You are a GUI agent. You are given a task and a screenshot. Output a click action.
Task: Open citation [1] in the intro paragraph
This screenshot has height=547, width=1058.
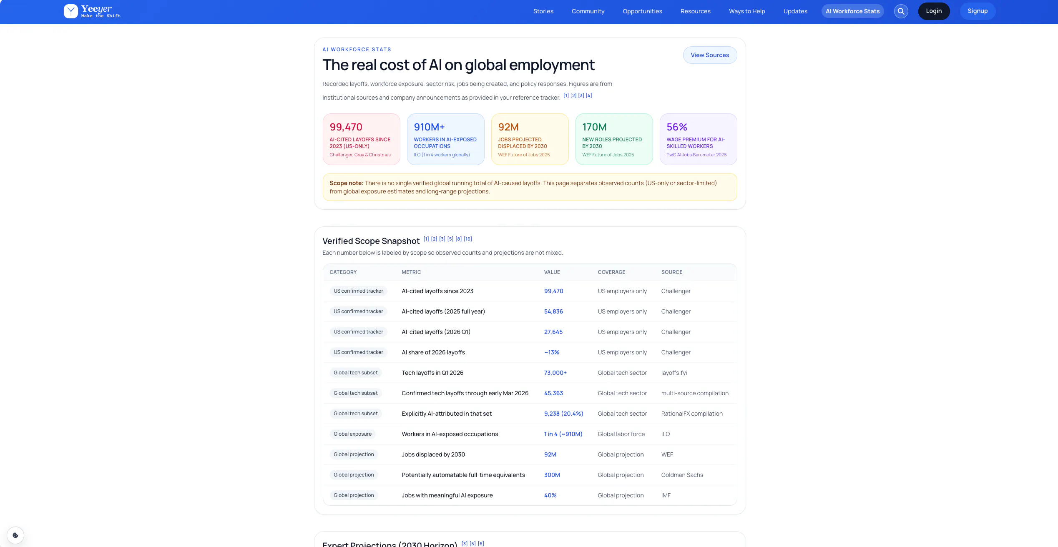566,95
